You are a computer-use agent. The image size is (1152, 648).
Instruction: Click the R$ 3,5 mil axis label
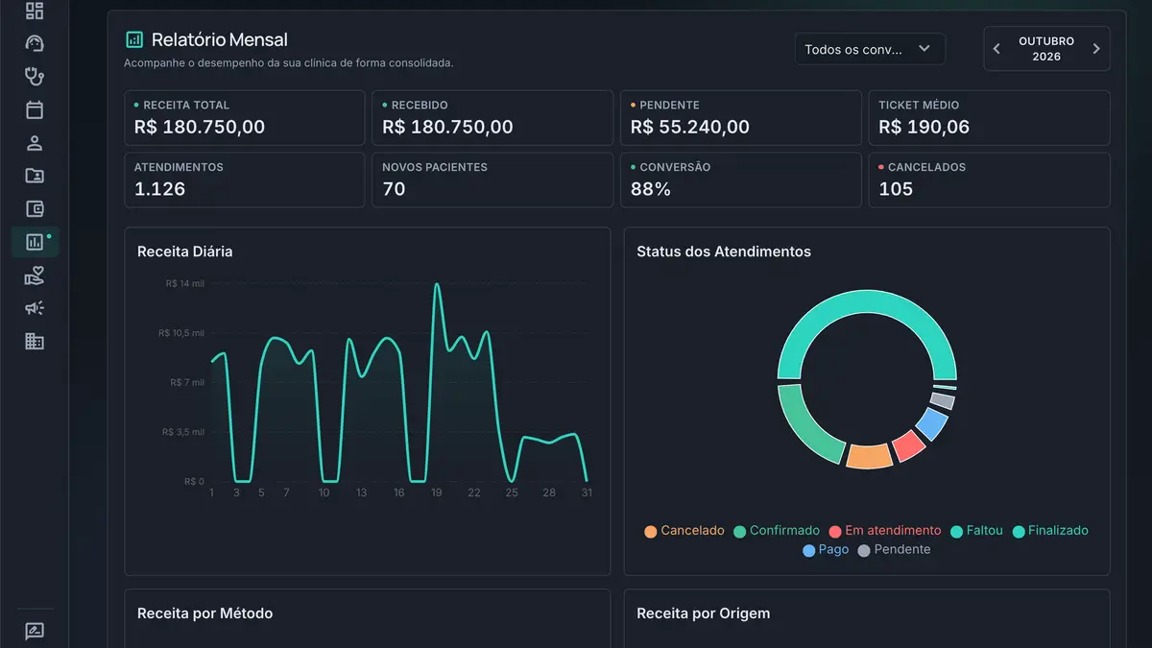pos(185,432)
